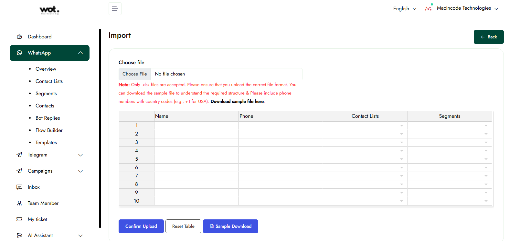Go to Contact Lists submenu item

(49, 81)
